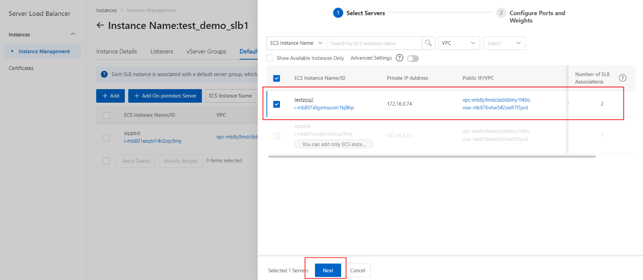Focus the Search by ECS instance name field

(x=375, y=43)
